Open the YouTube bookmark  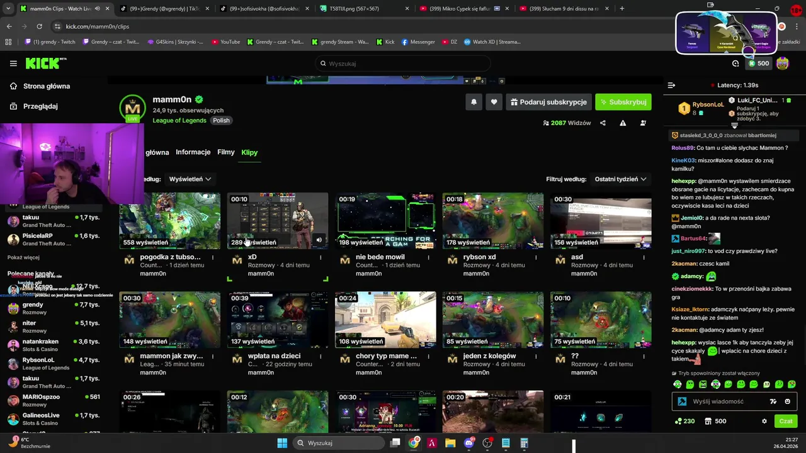225,42
